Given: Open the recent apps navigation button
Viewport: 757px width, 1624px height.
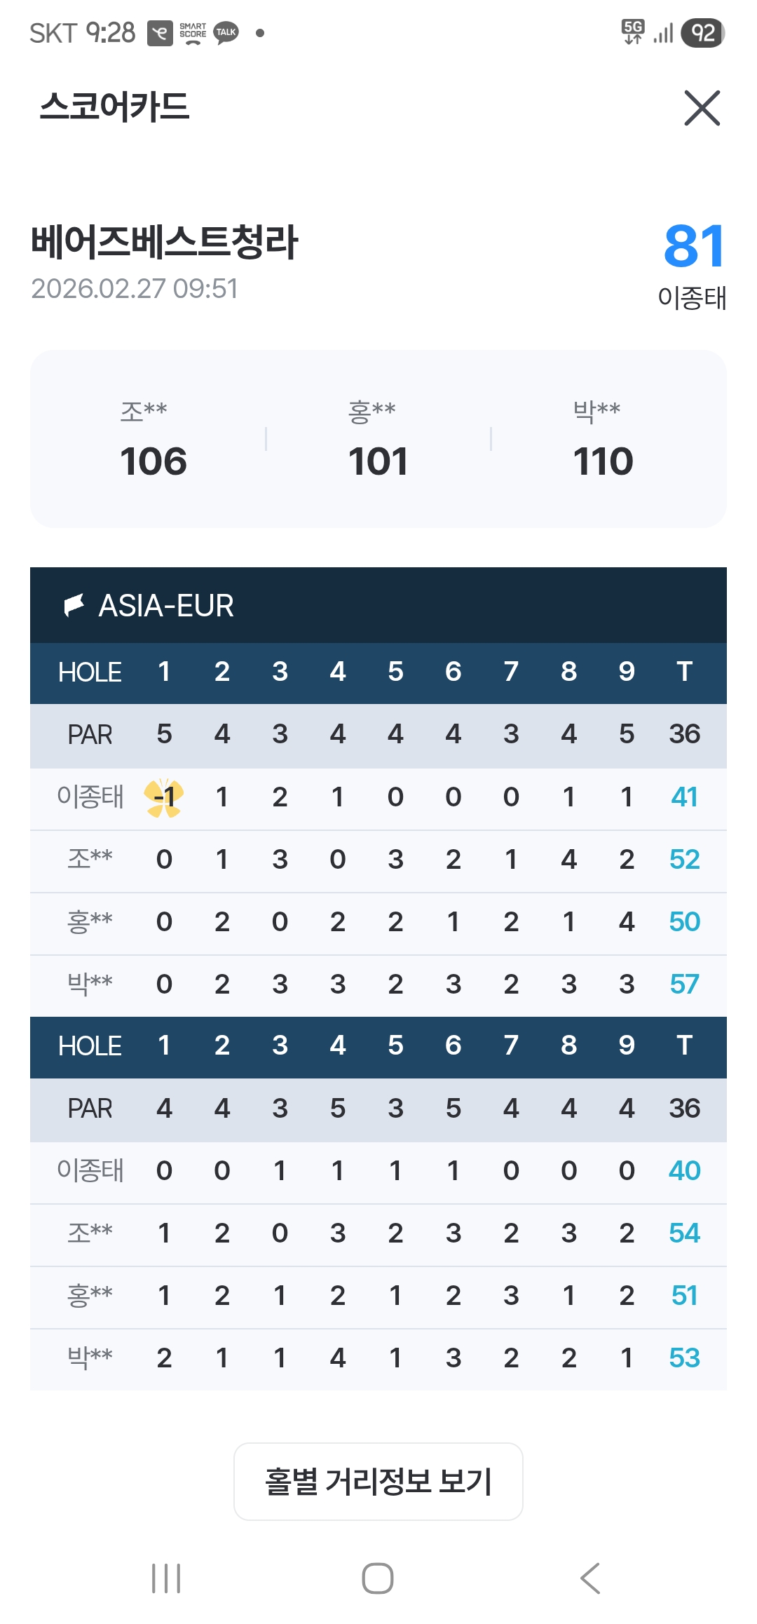Looking at the screenshot, I should [166, 1578].
